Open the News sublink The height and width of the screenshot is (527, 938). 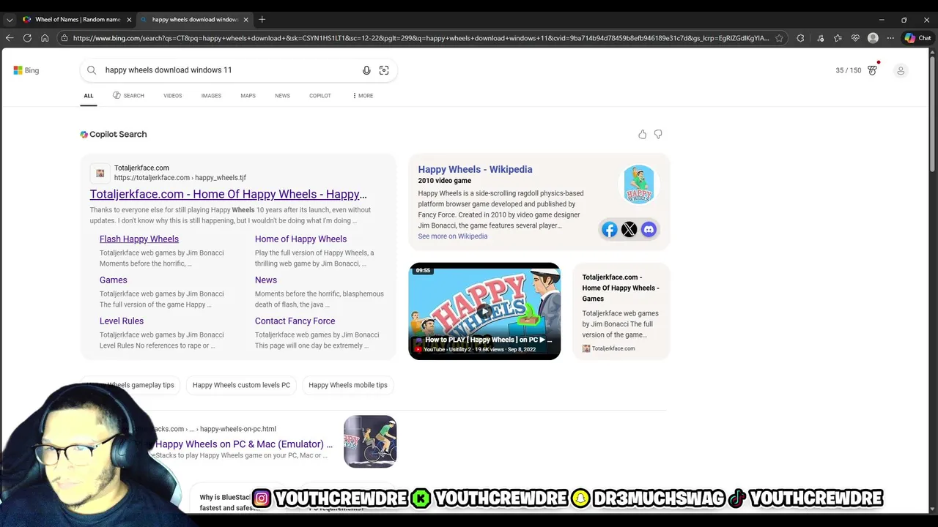tap(266, 280)
